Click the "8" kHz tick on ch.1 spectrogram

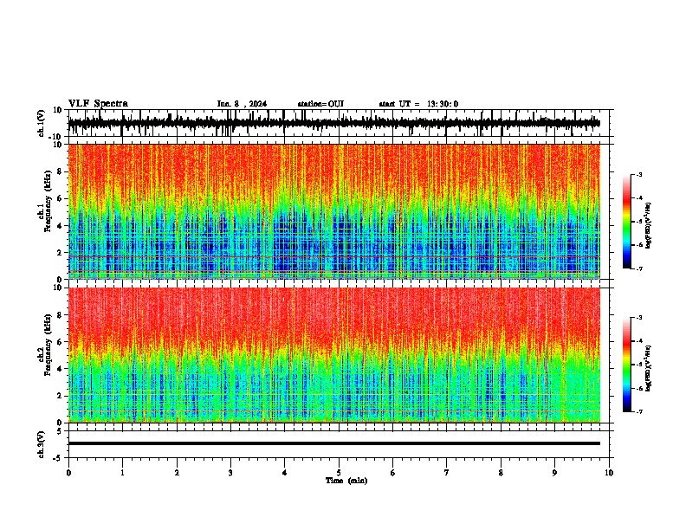point(60,171)
